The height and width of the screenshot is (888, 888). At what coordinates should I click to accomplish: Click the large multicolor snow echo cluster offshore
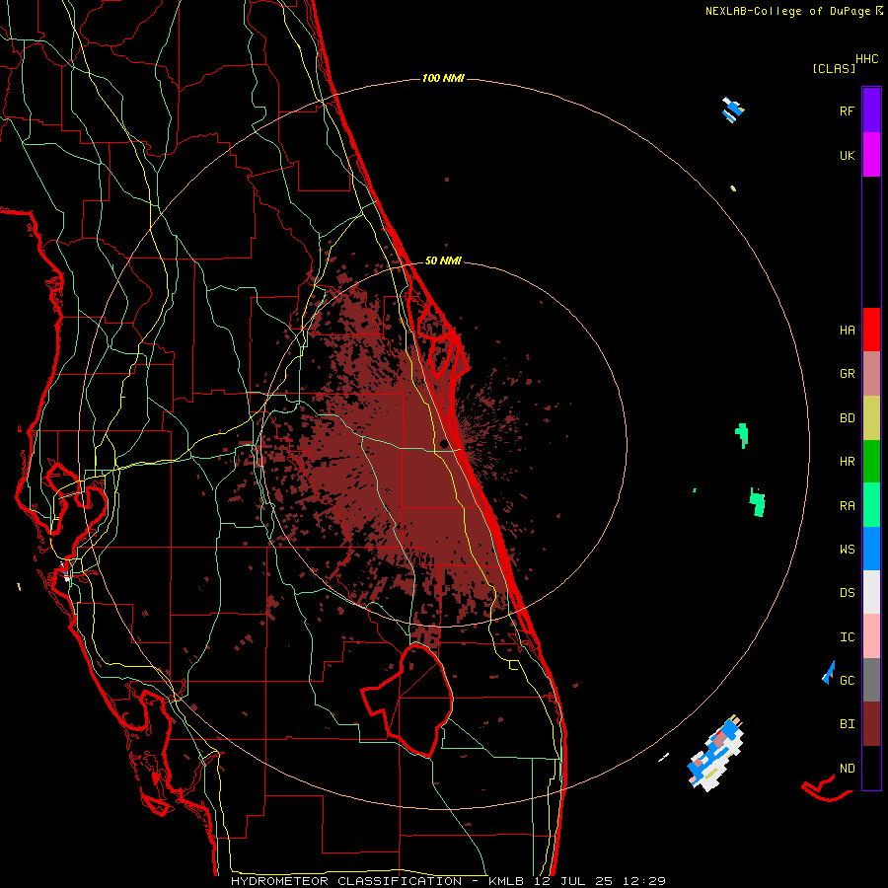pos(716,754)
